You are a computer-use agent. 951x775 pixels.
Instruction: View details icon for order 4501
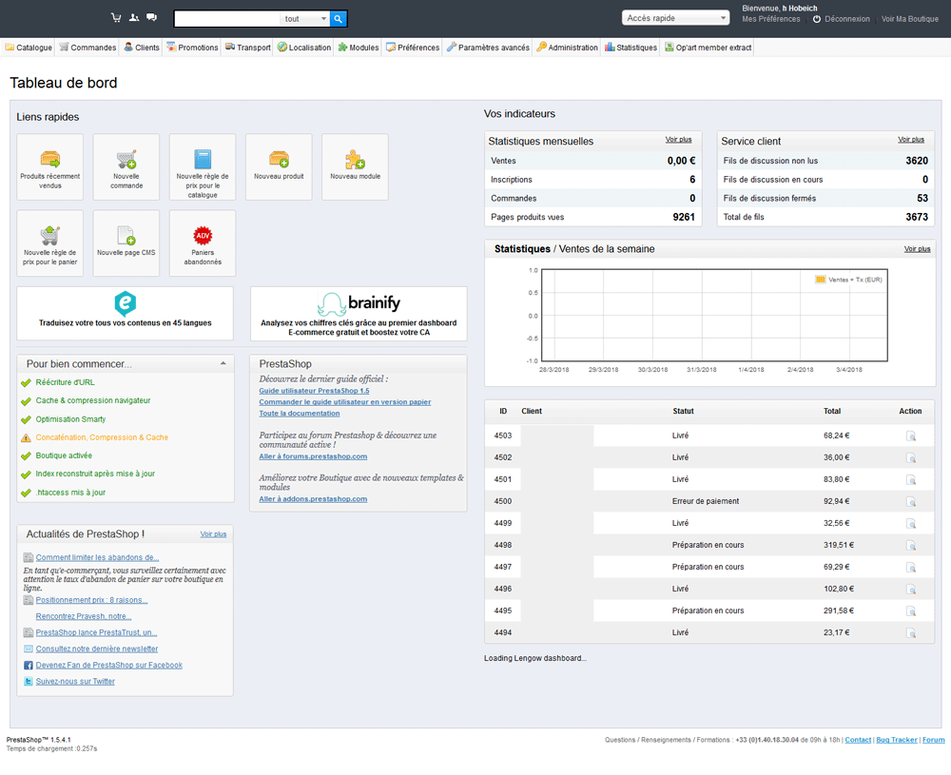click(x=911, y=479)
